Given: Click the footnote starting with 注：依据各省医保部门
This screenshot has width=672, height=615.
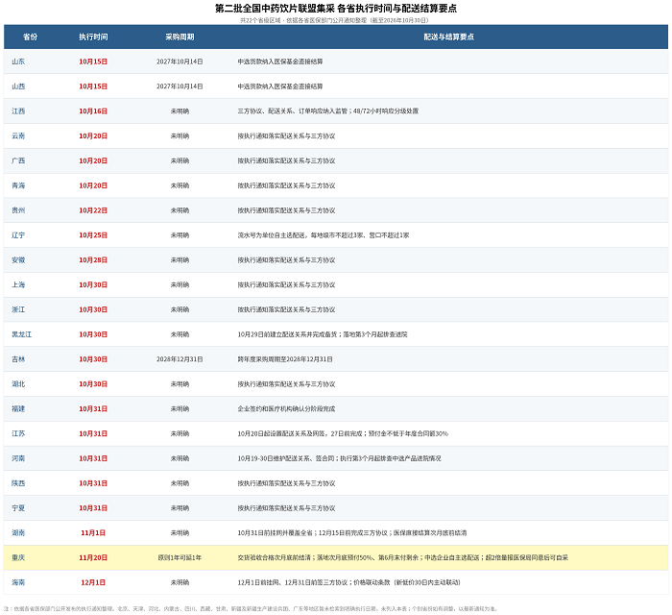Looking at the screenshot, I should [x=251, y=608].
